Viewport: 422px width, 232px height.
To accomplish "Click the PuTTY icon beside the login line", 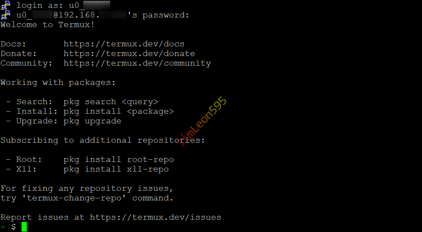I will point(6,5).
